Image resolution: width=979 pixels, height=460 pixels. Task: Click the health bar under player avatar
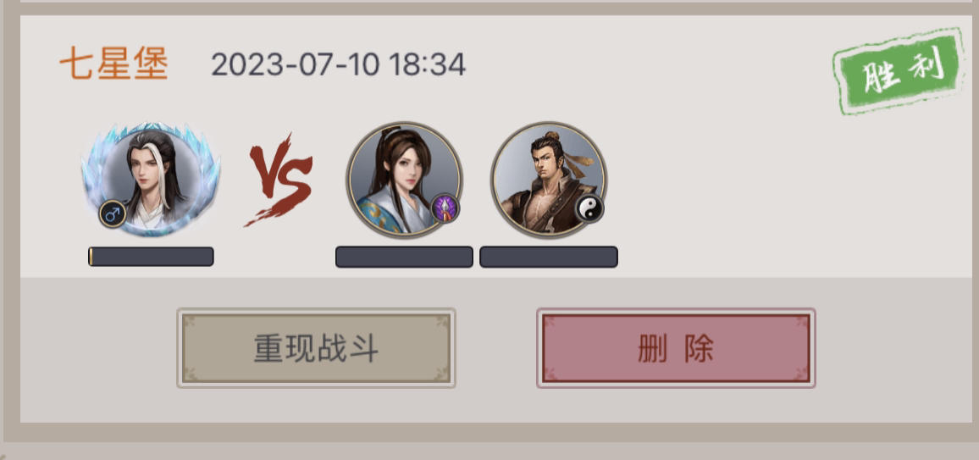point(151,257)
